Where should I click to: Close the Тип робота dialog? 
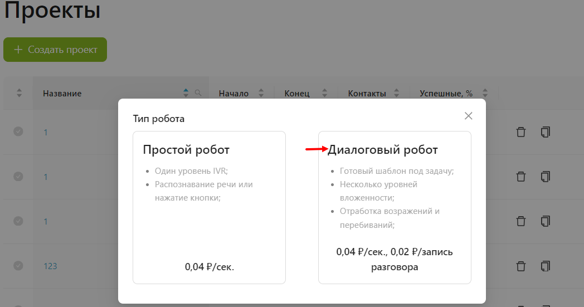[468, 116]
